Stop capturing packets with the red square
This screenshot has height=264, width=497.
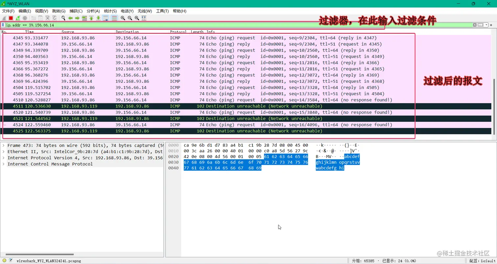coord(11,18)
